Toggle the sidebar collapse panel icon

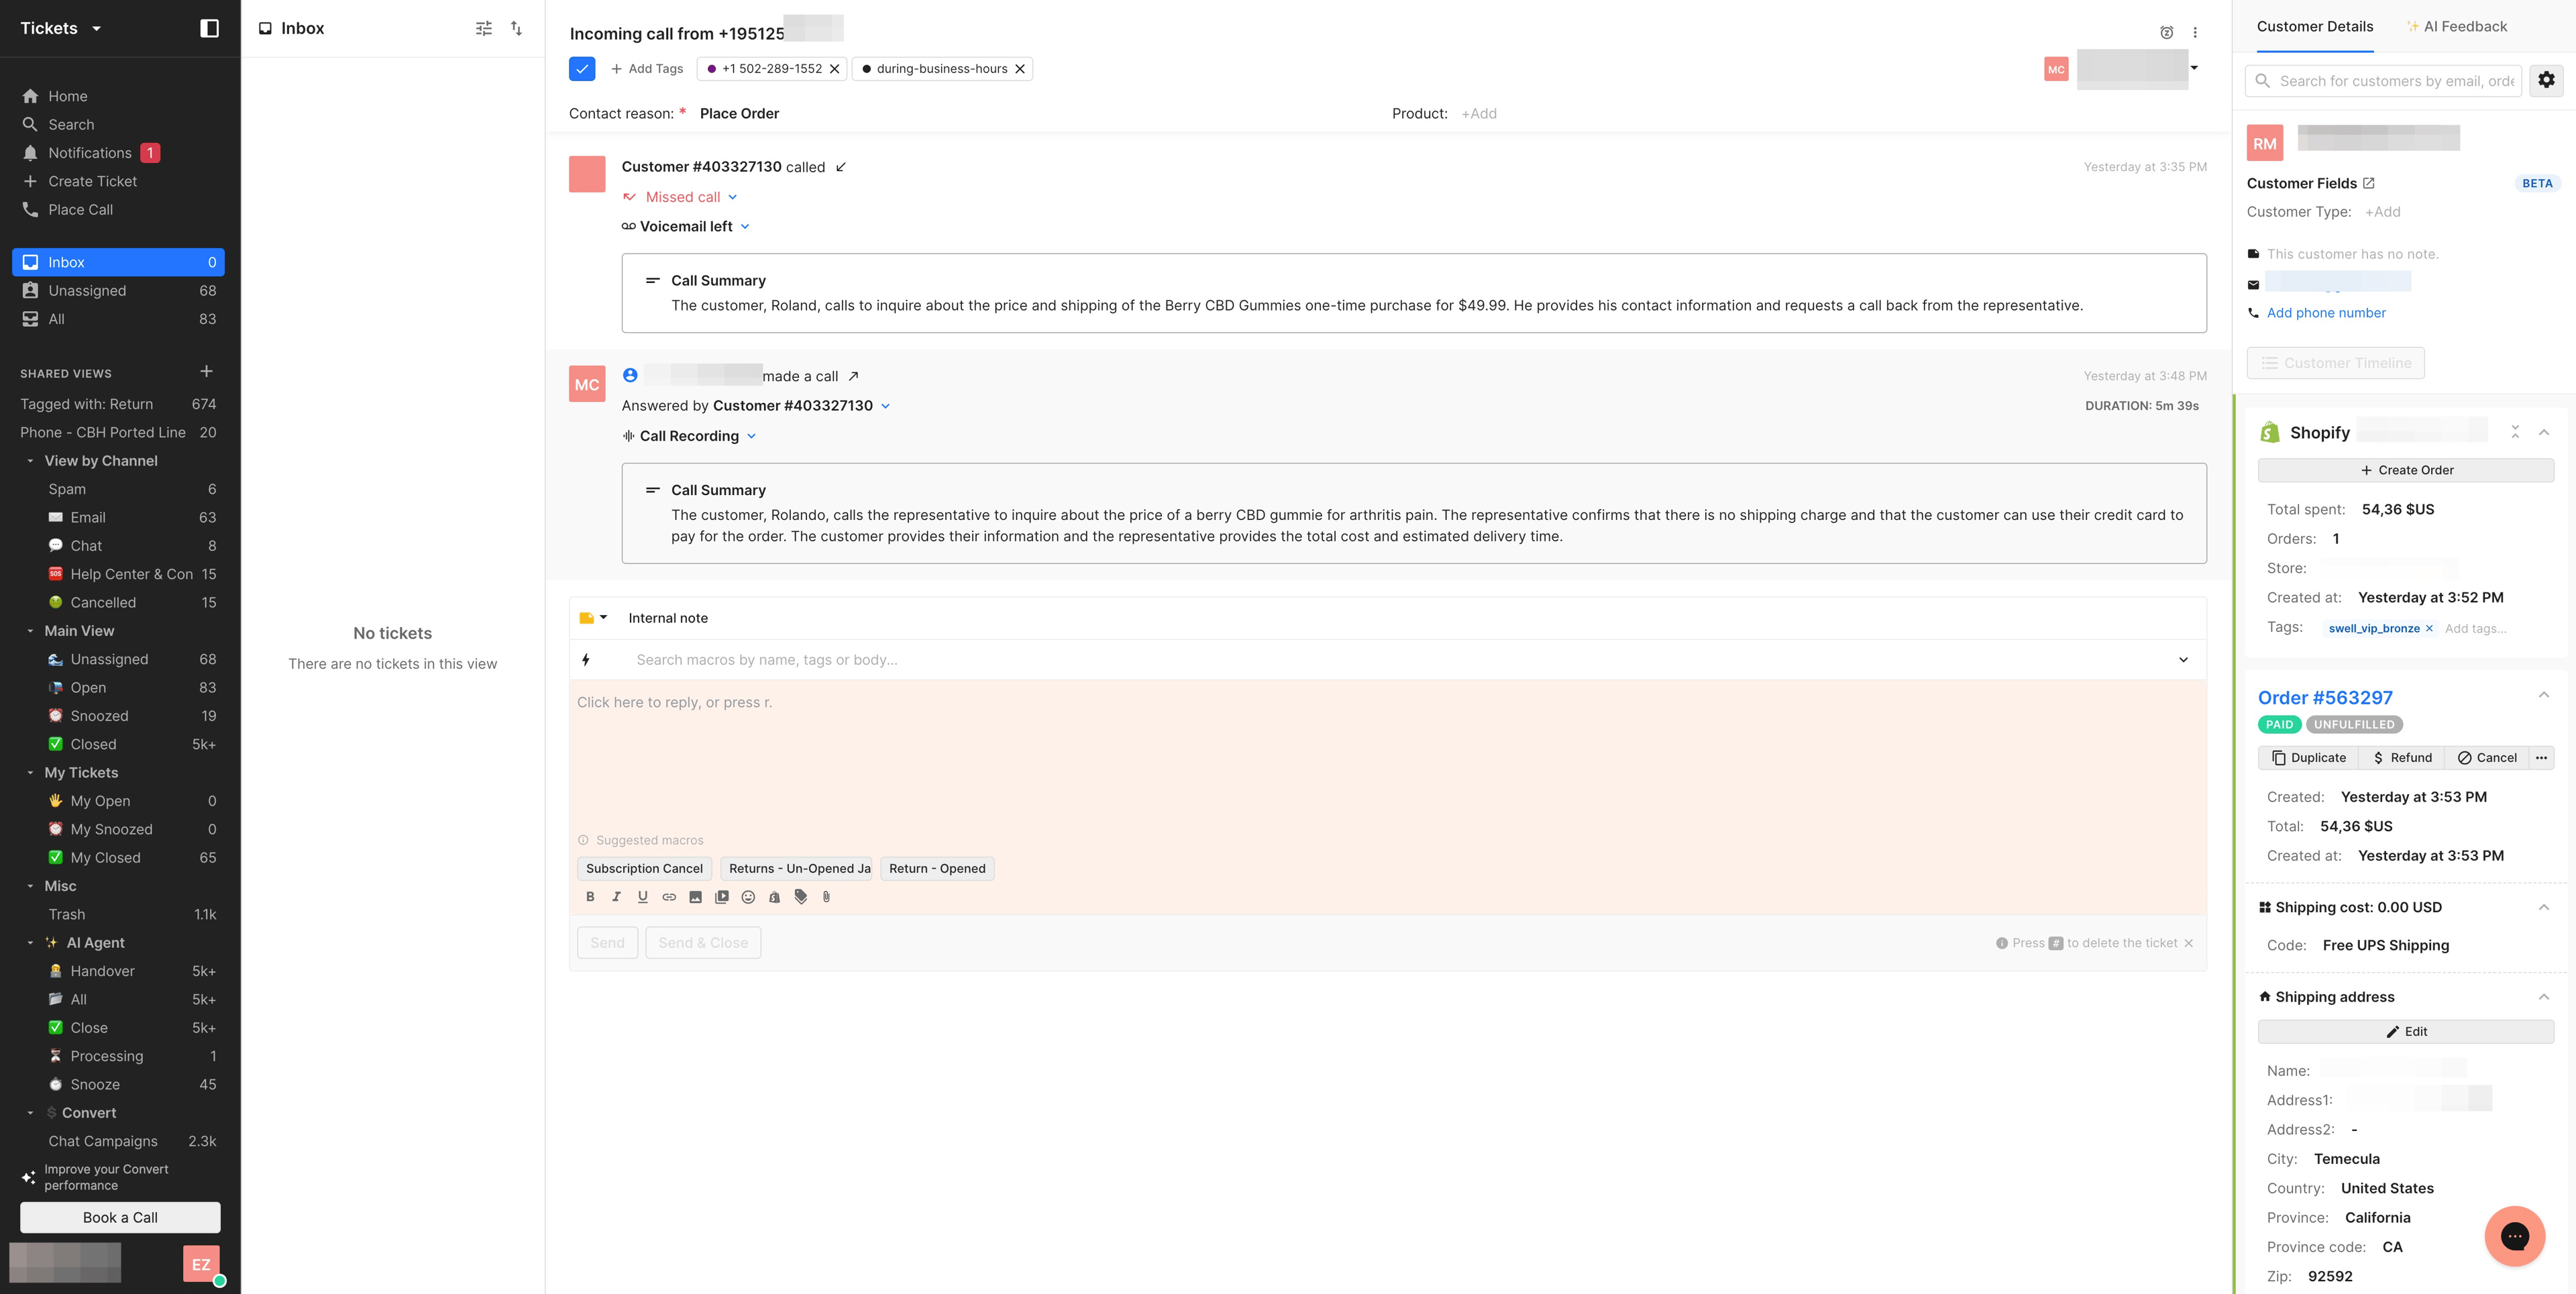tap(209, 28)
